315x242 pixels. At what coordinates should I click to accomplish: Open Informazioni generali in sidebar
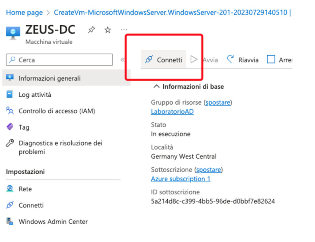point(49,78)
